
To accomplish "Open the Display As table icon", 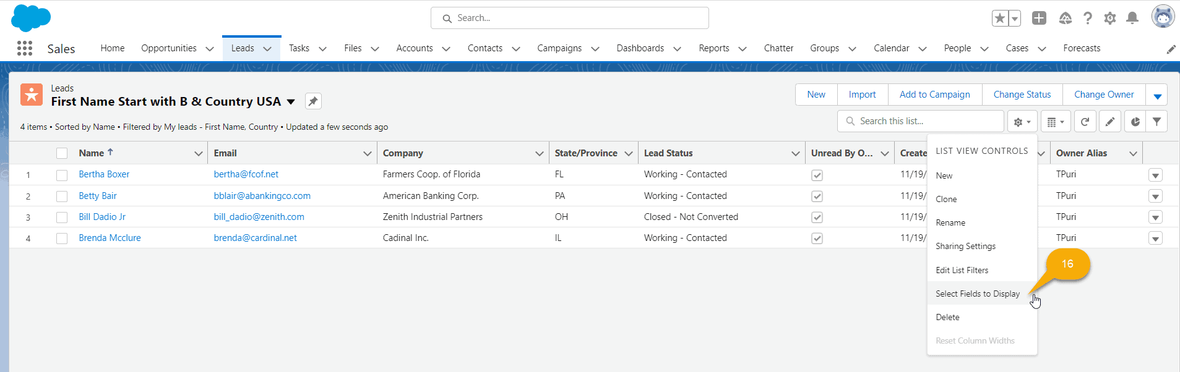I will click(x=1056, y=122).
